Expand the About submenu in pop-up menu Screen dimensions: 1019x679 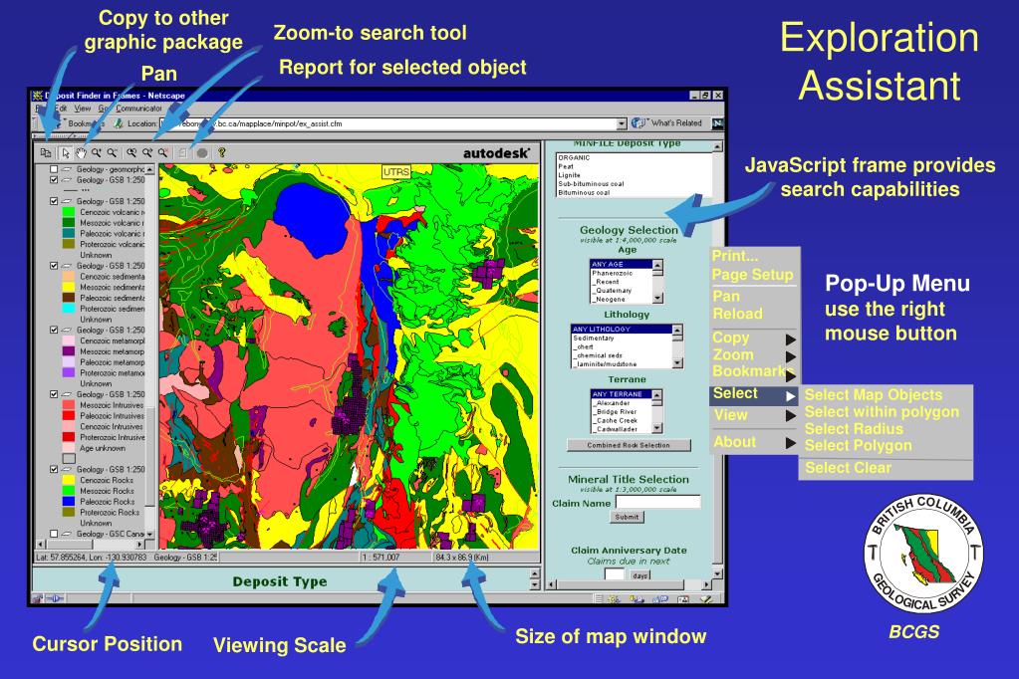[790, 443]
